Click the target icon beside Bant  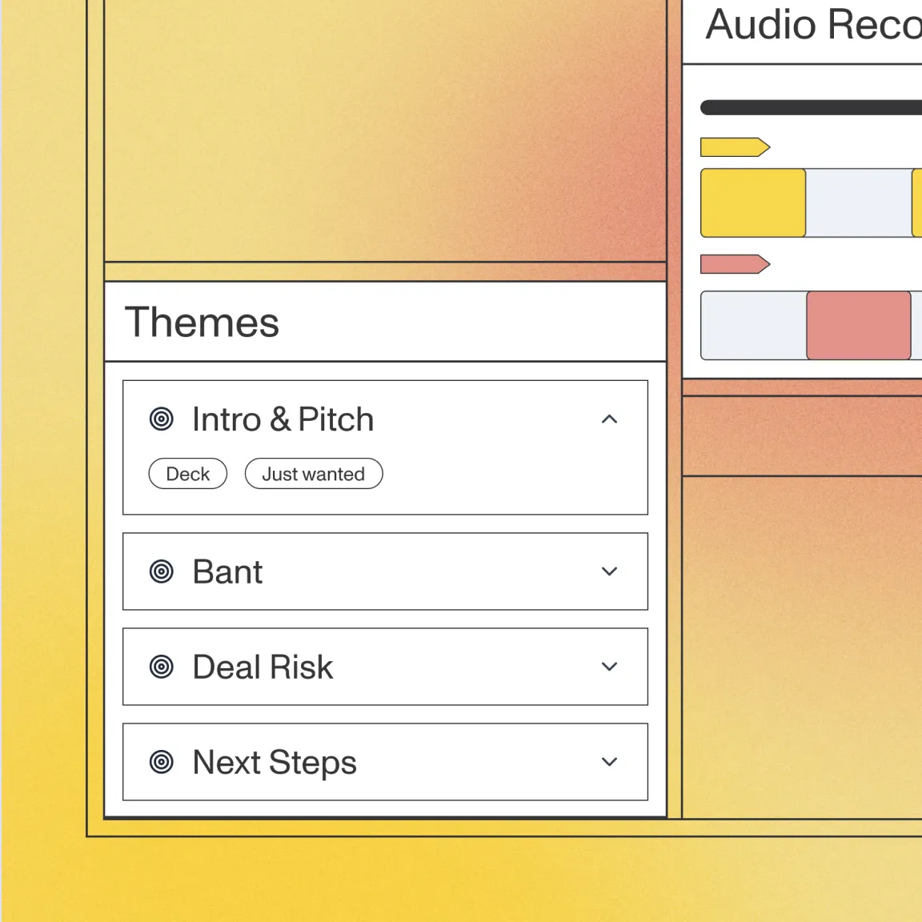point(162,571)
